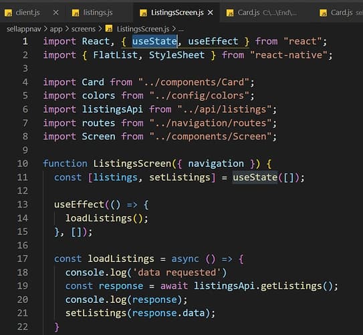Click "../navigation/routes" import path
The height and width of the screenshot is (335, 363).
210,123
